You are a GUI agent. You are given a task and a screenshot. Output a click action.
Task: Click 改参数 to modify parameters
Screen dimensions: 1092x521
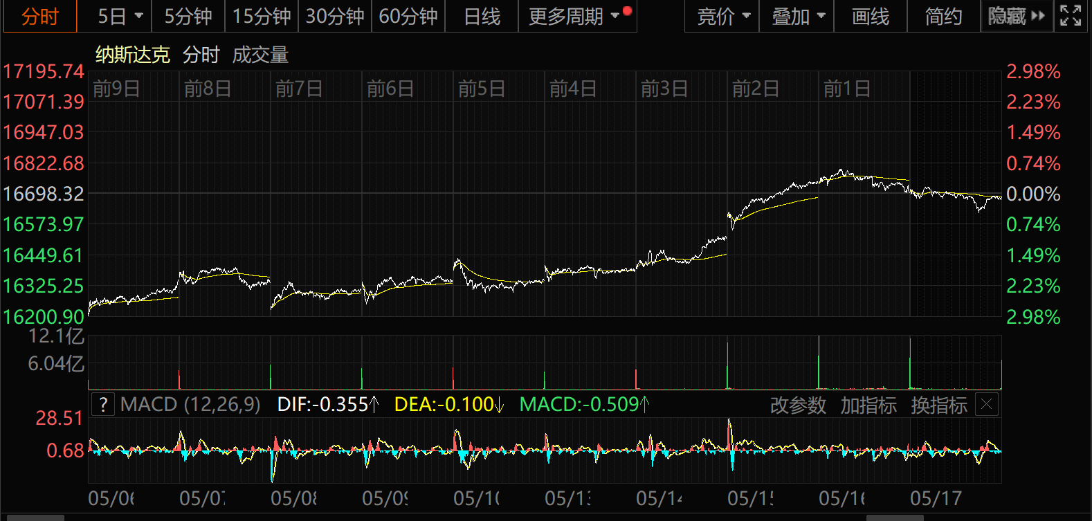click(x=798, y=405)
